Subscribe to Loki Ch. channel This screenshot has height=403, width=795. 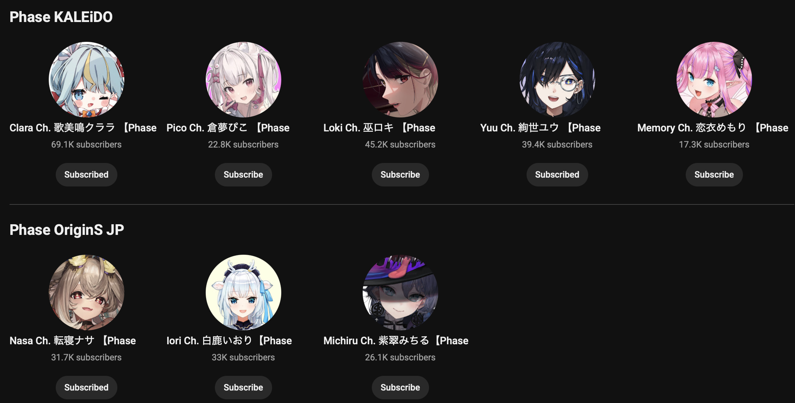click(x=400, y=175)
